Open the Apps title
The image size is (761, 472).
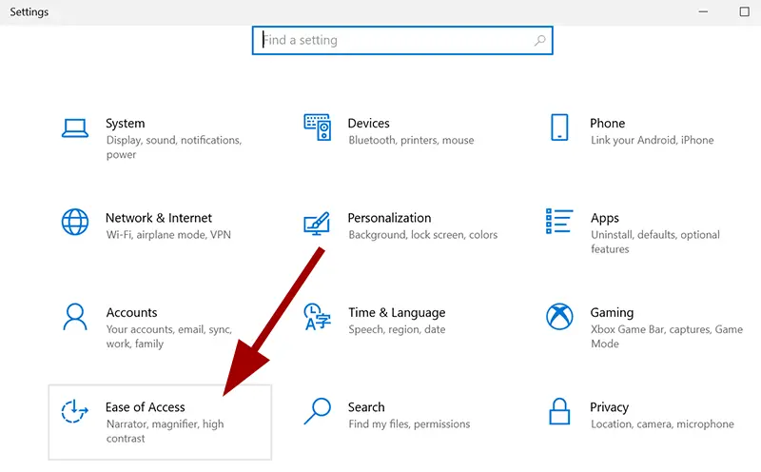click(605, 219)
